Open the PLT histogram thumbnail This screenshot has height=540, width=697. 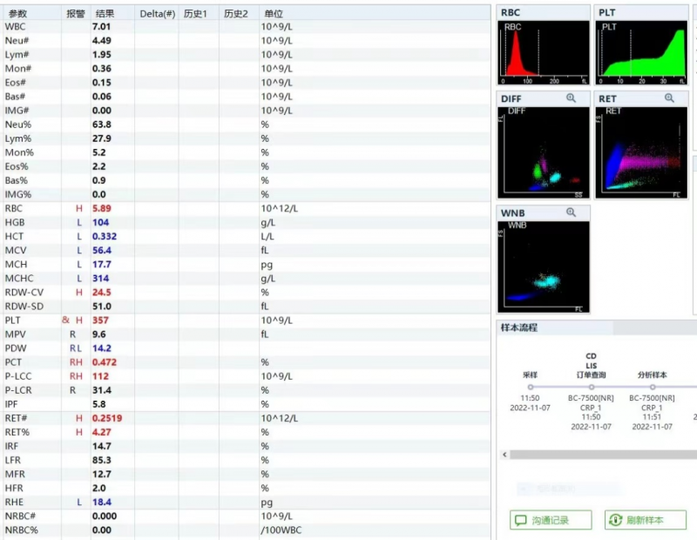pos(641,53)
